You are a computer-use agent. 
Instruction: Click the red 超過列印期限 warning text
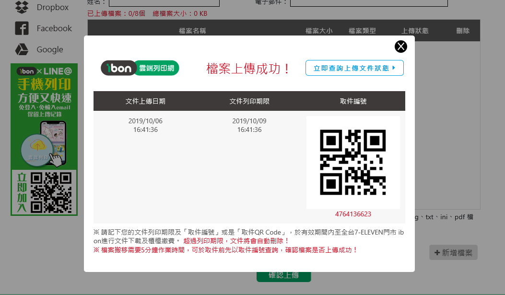click(x=236, y=241)
